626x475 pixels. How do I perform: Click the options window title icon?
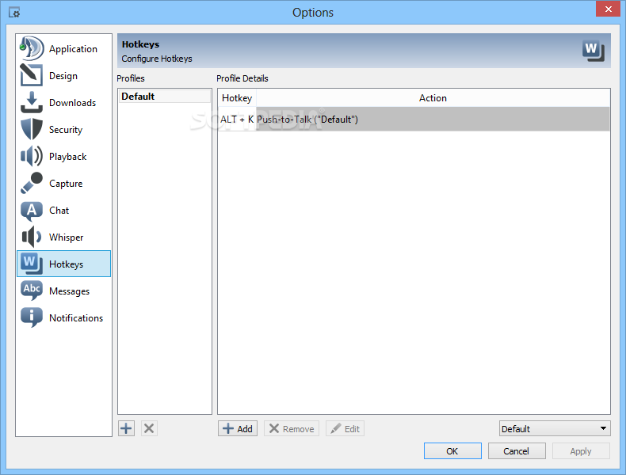[x=14, y=13]
